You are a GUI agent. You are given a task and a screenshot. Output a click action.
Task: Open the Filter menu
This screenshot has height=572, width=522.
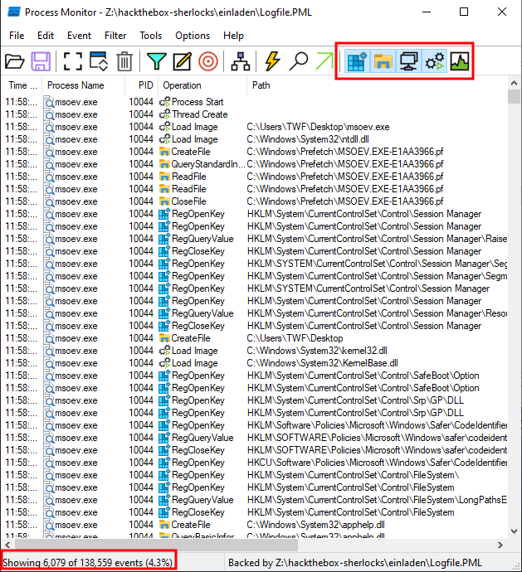coord(115,36)
